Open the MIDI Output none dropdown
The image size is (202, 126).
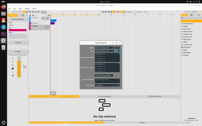coord(107,85)
